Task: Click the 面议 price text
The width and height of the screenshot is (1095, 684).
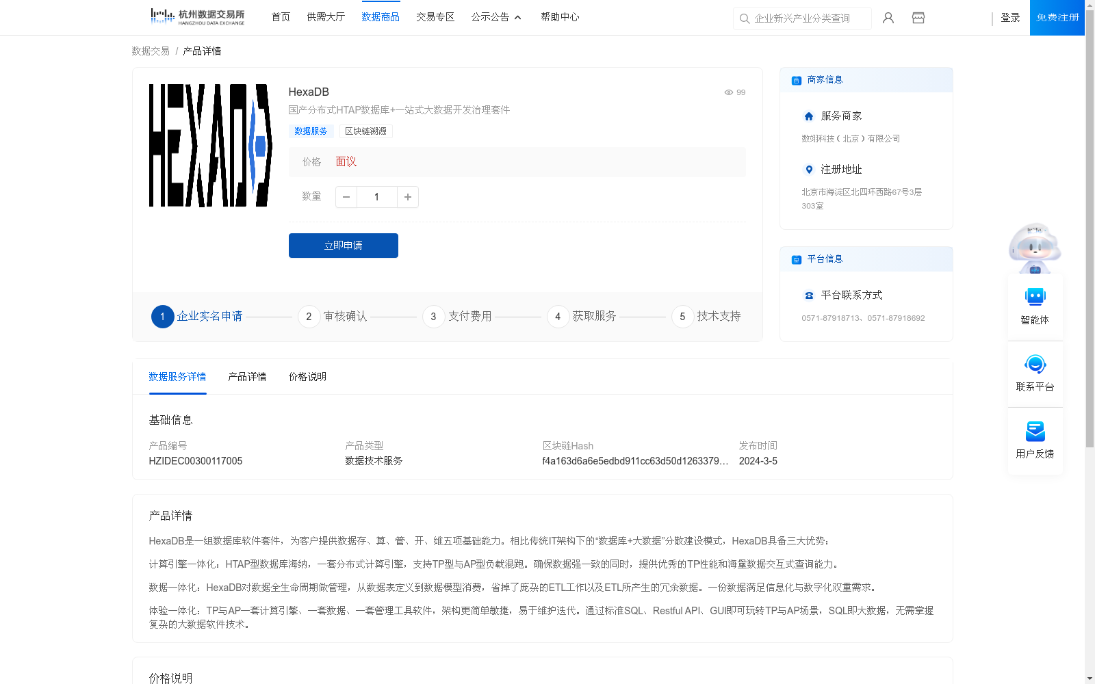Action: point(346,162)
